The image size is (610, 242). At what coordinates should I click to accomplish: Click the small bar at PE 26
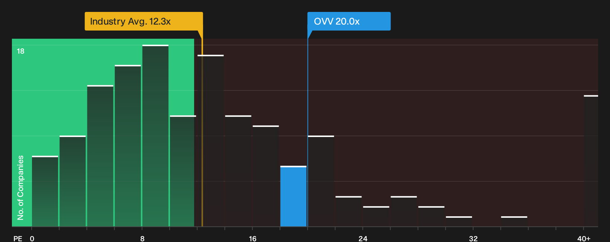pyautogui.click(x=404, y=211)
